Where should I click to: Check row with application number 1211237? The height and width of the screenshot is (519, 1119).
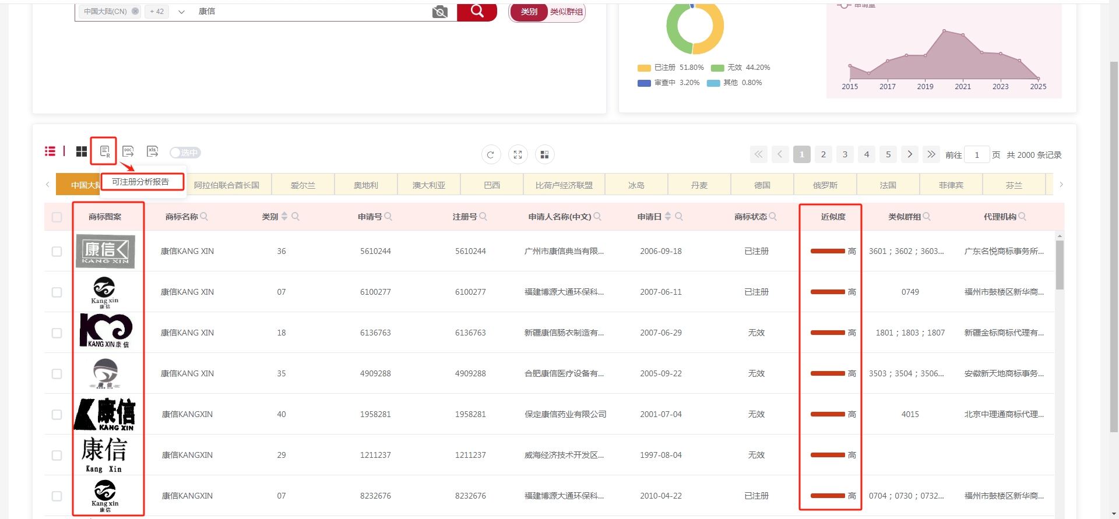57,455
